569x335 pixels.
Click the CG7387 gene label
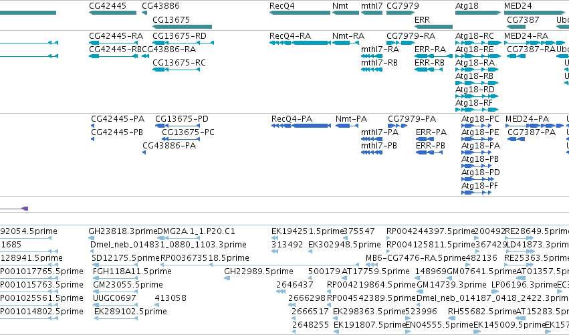coord(523,19)
